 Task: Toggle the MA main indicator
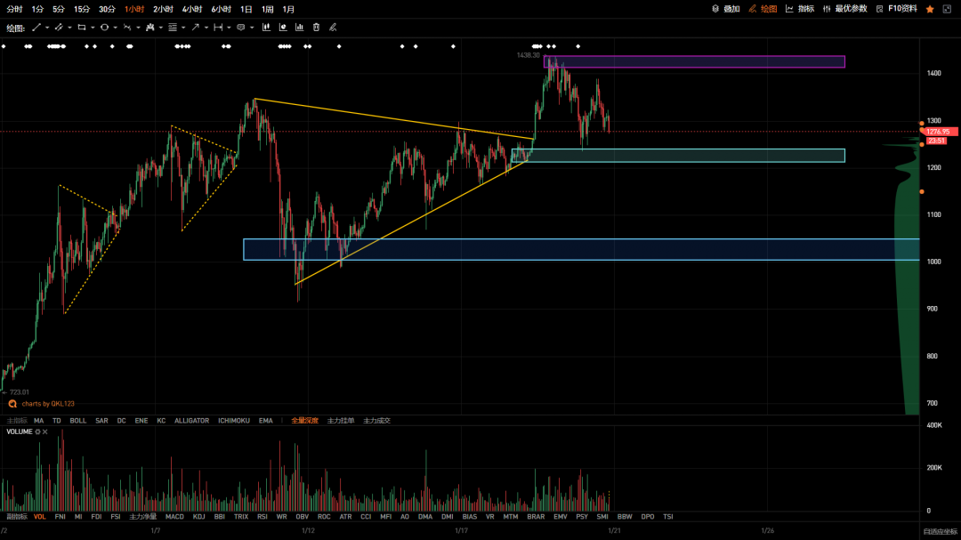point(38,421)
